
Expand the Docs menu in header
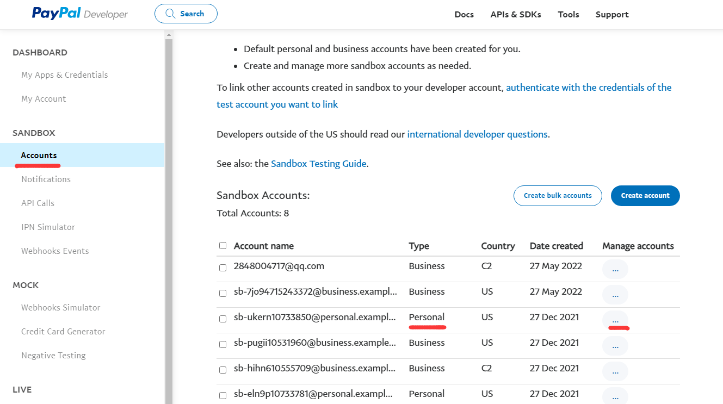click(464, 15)
